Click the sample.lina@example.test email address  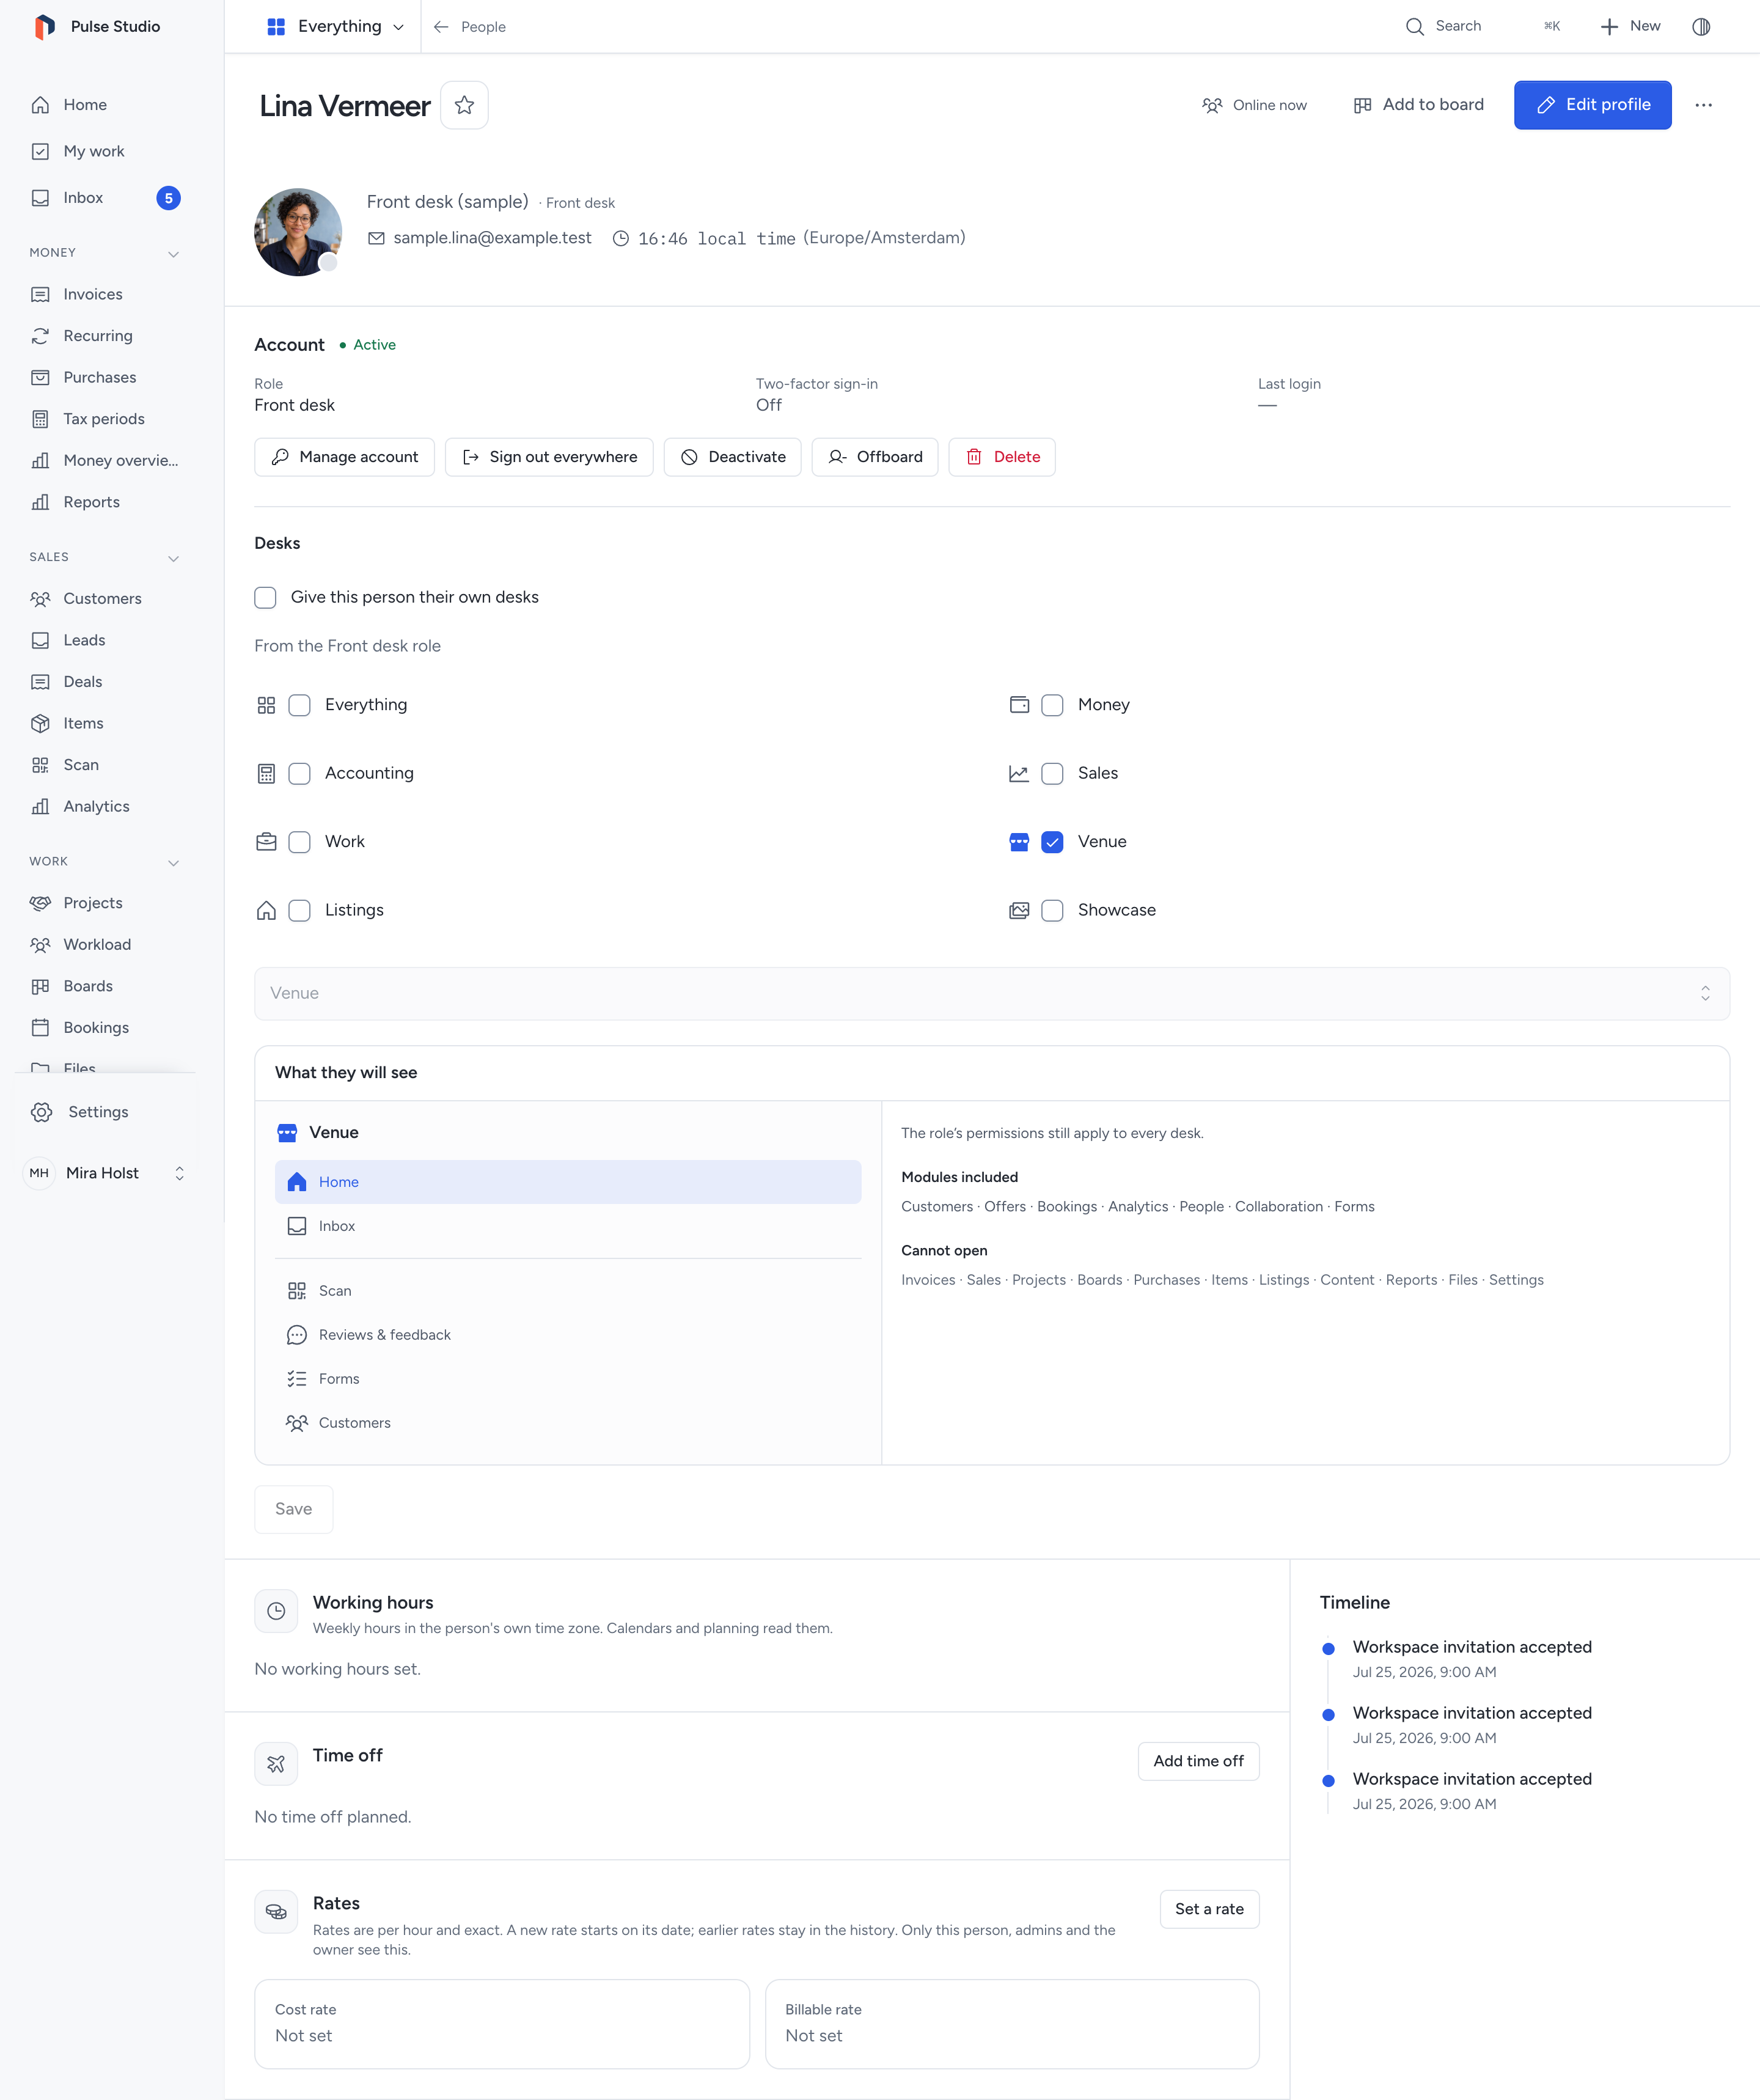click(x=492, y=238)
